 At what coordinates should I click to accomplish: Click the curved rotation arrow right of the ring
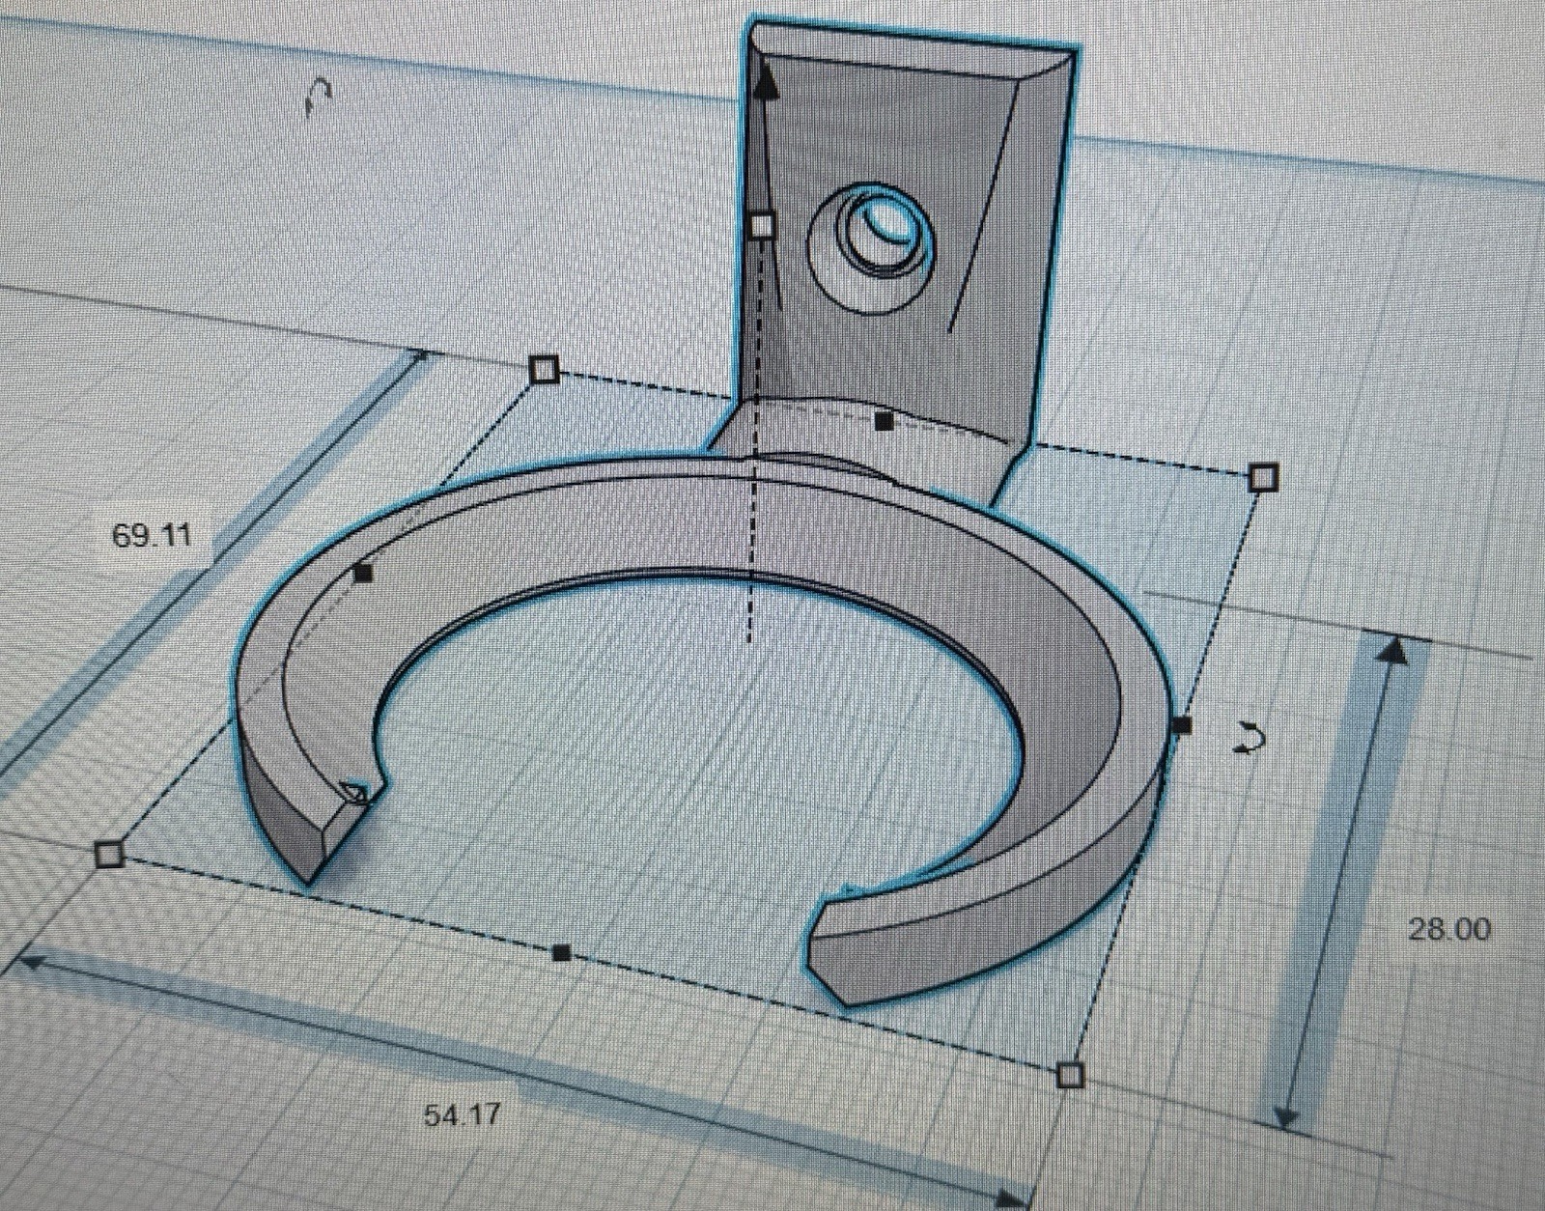pos(1251,739)
